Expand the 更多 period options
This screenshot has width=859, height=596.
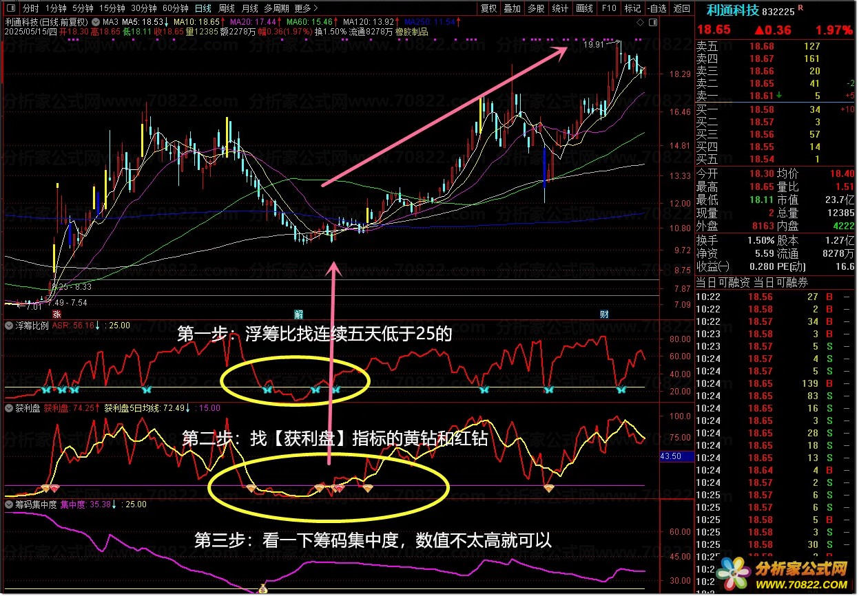click(x=306, y=9)
